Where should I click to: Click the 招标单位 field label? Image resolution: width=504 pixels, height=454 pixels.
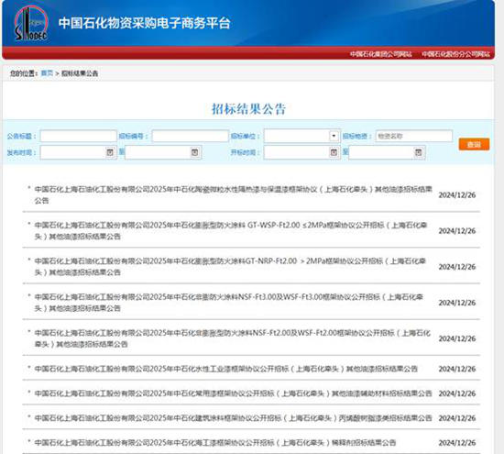(245, 136)
